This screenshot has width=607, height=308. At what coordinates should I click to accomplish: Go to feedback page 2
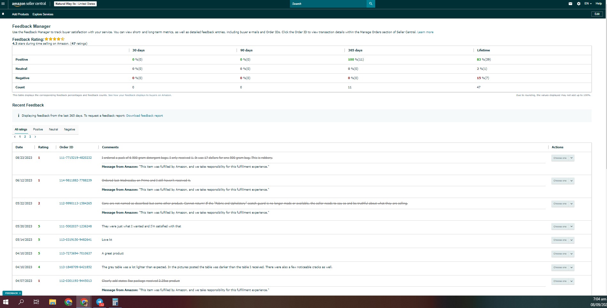[25, 137]
